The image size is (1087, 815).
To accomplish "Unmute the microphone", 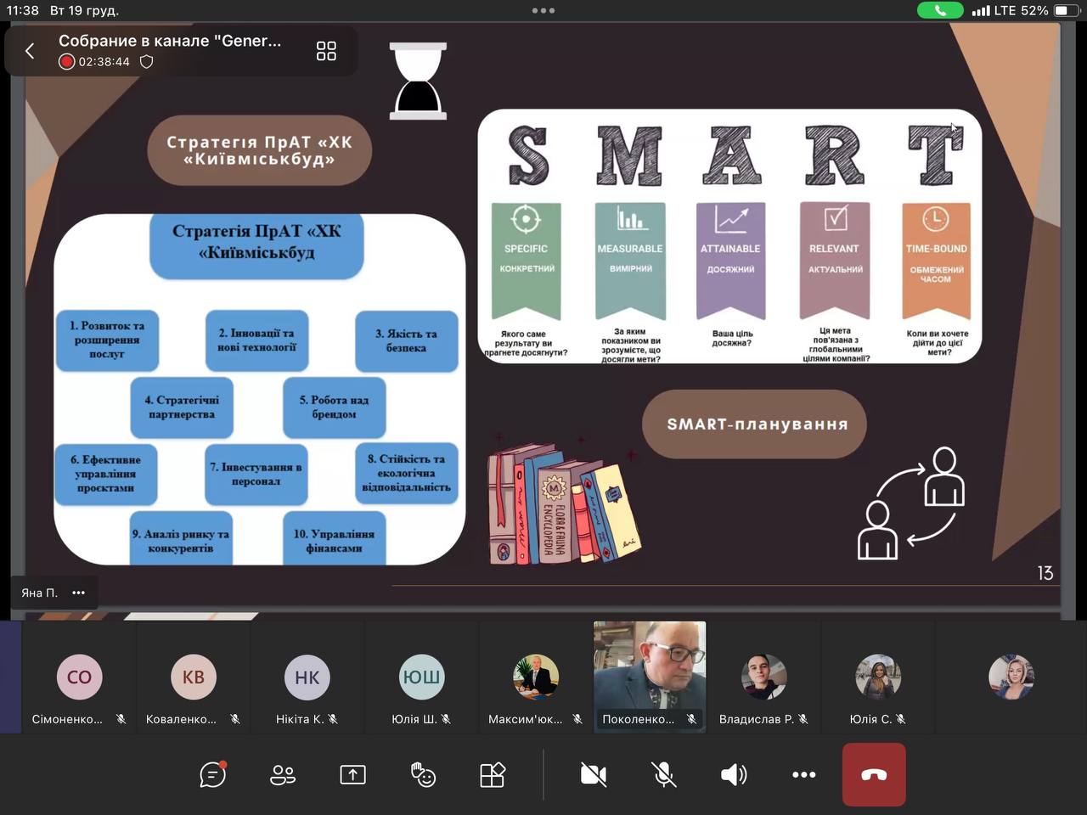I will 663,774.
